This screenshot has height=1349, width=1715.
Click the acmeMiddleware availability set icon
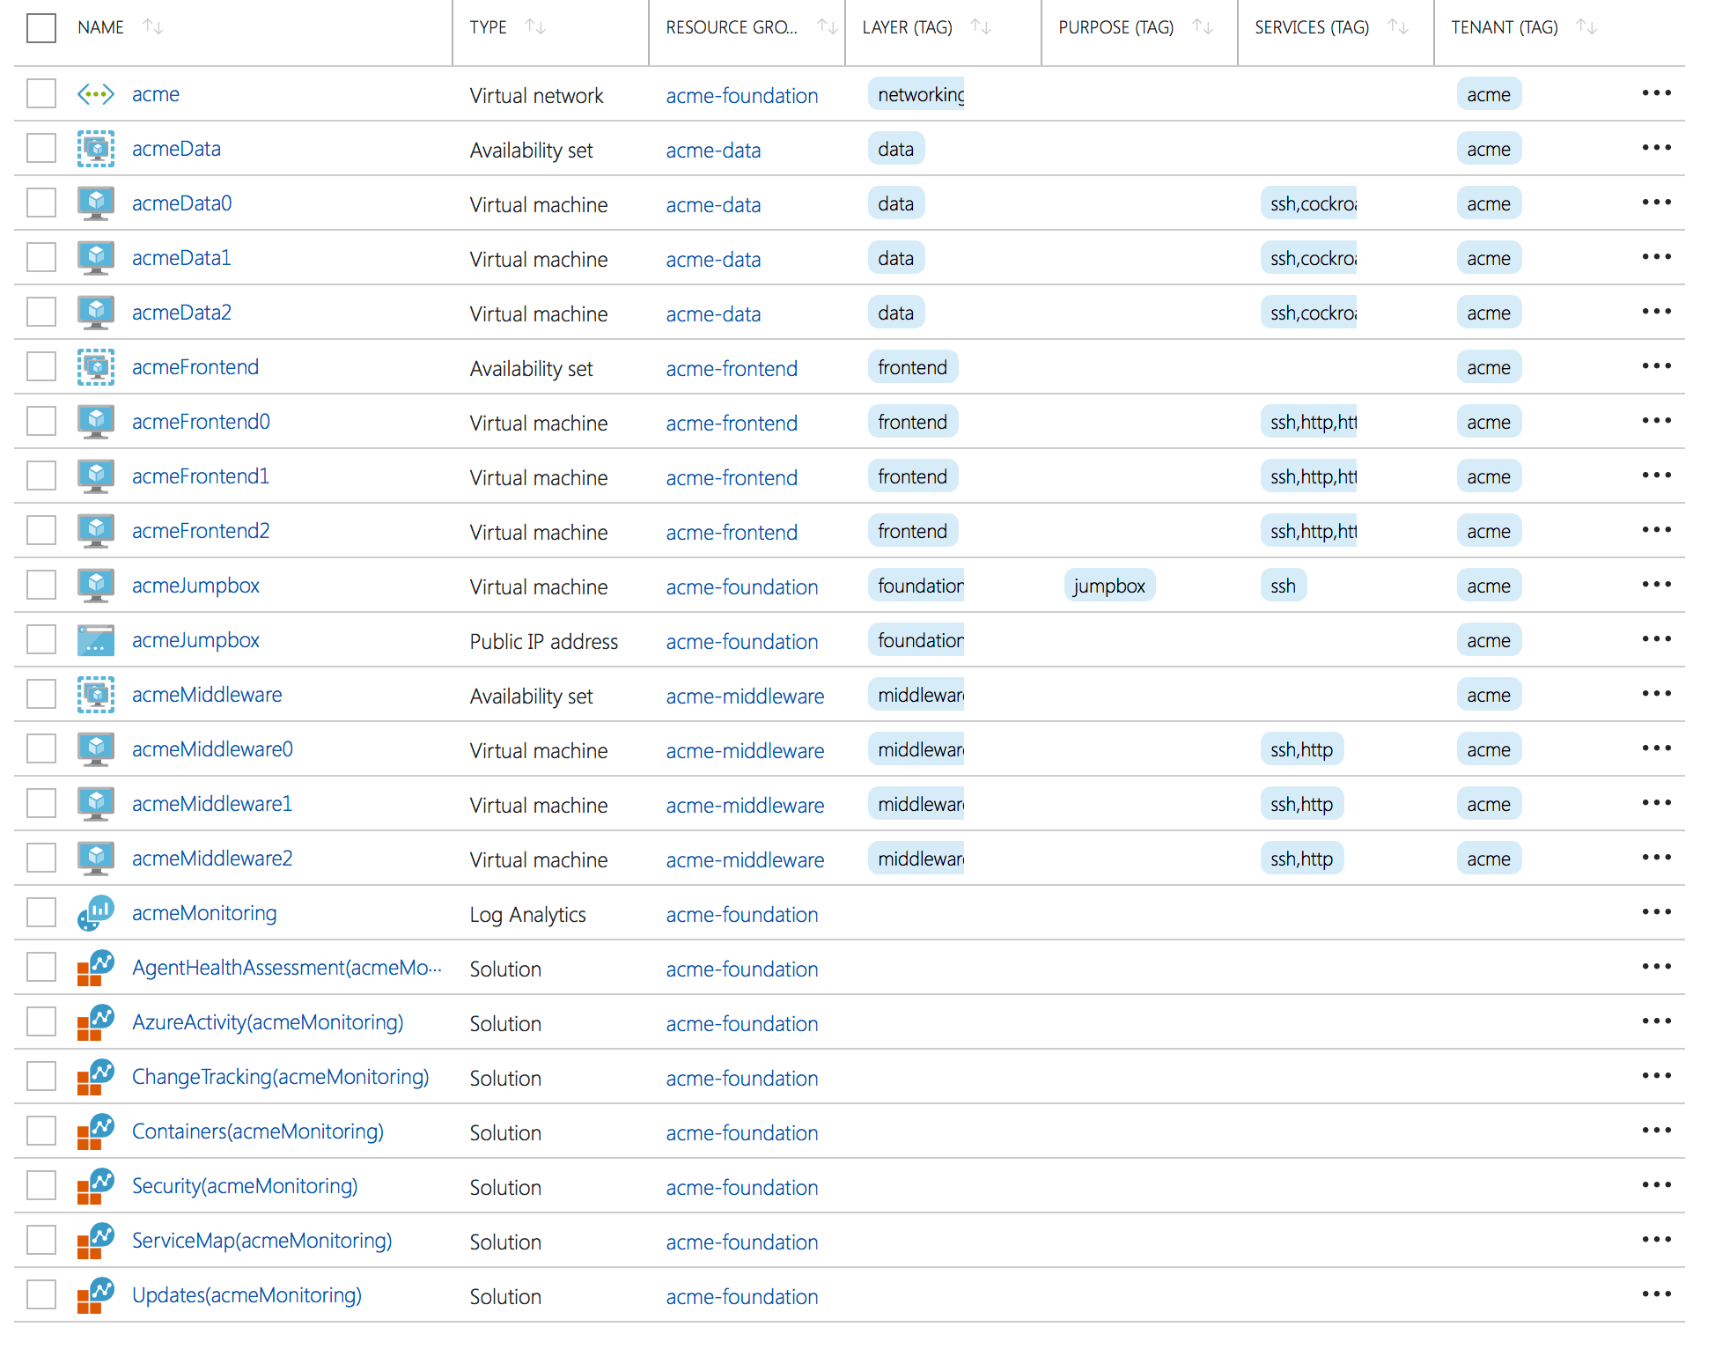click(95, 695)
